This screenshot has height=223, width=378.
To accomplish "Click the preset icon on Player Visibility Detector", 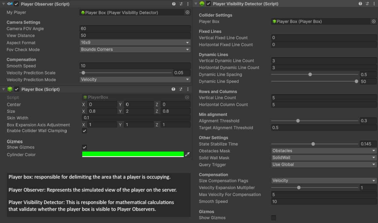I will 367,4.
